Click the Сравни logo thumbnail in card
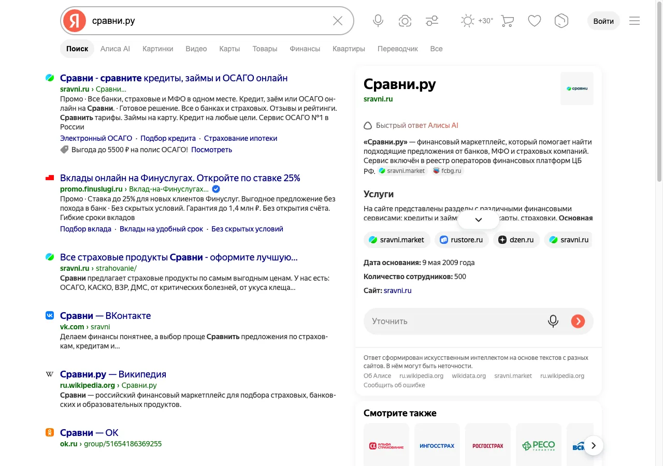The image size is (663, 466). click(x=576, y=89)
